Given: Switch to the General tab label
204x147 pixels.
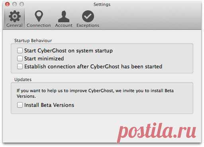Looking at the screenshot, I should click(14, 25).
